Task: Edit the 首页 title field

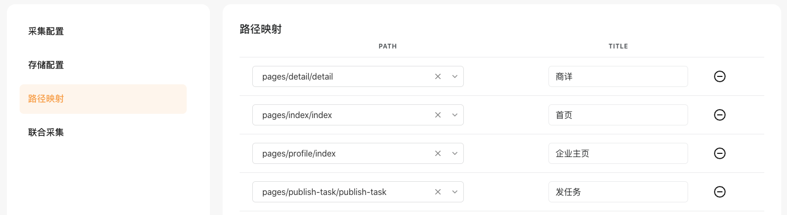Action: point(618,115)
